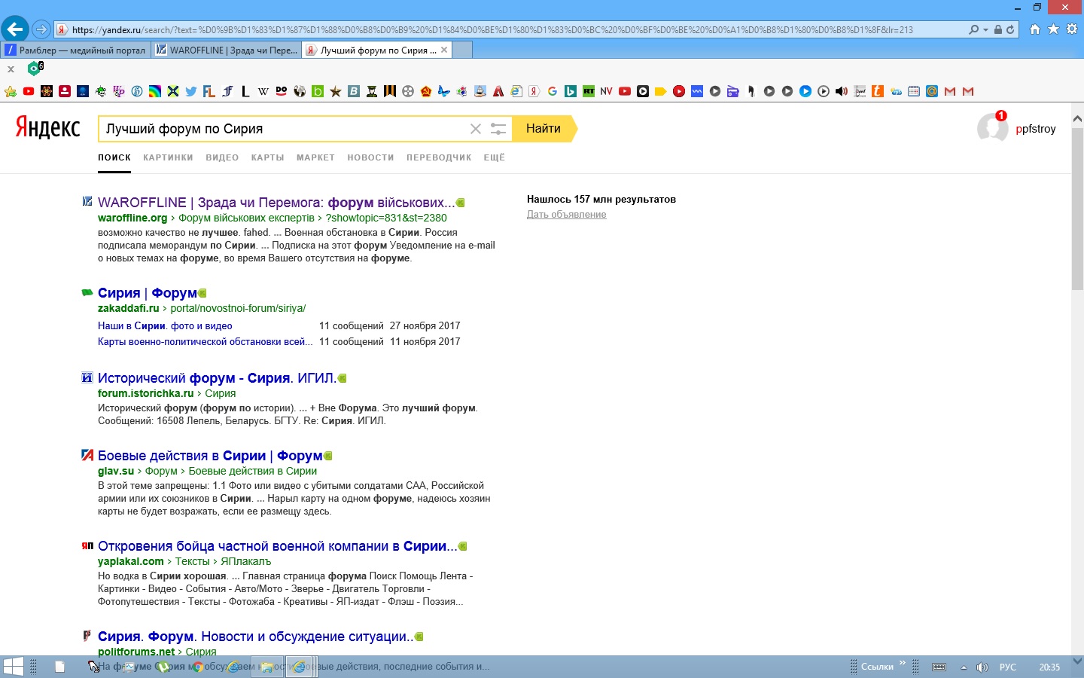1084x678 pixels.
Task: Click the browser Home icon
Action: tap(1035, 29)
